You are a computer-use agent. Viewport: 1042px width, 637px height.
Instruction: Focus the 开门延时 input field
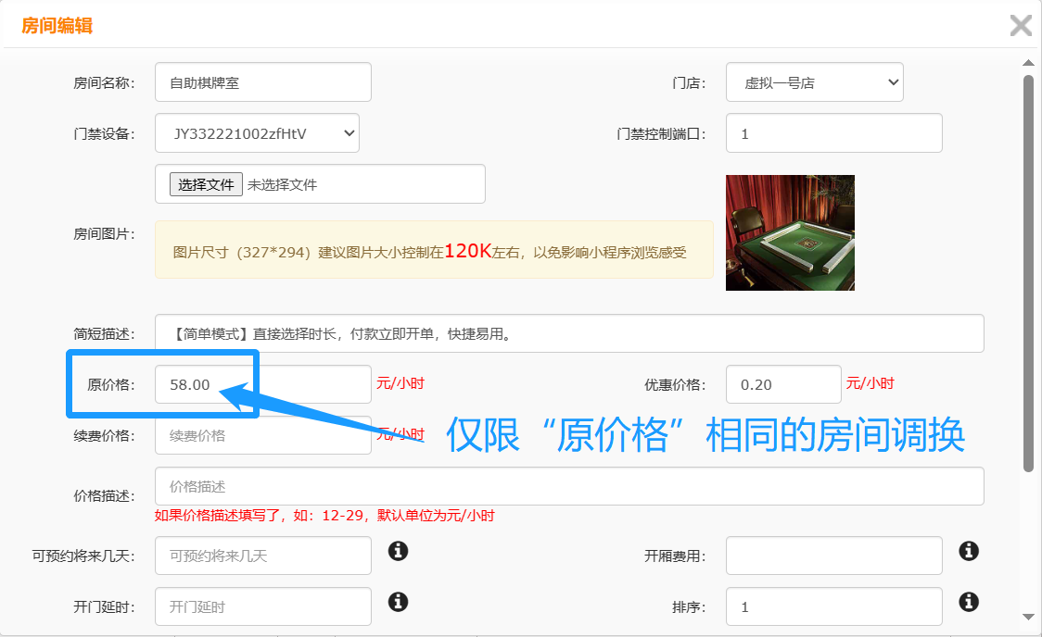(263, 606)
